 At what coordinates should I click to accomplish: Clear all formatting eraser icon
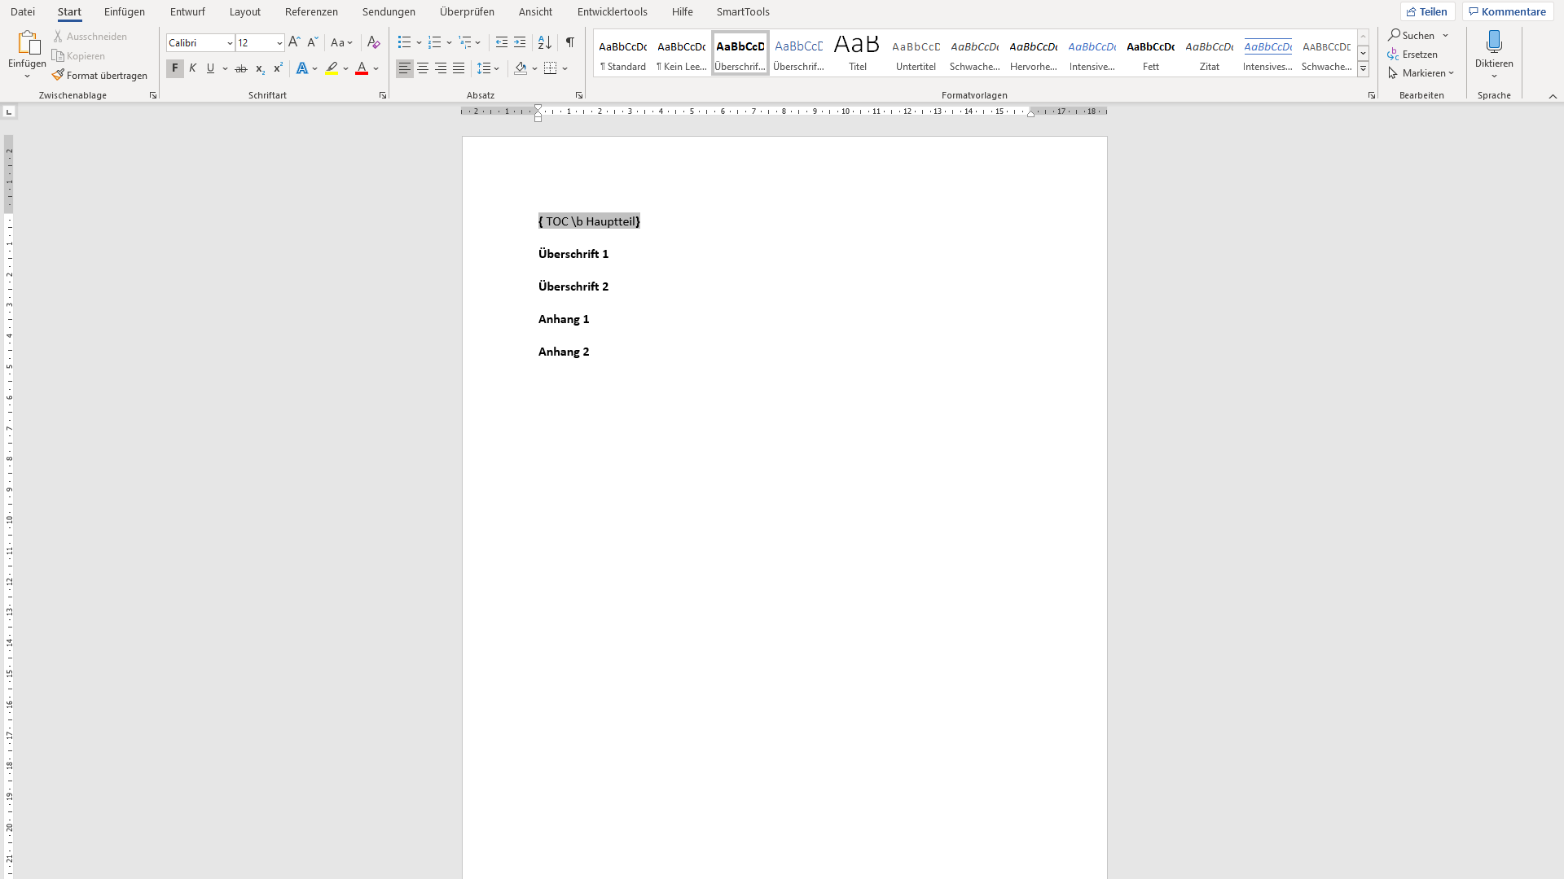tap(374, 42)
